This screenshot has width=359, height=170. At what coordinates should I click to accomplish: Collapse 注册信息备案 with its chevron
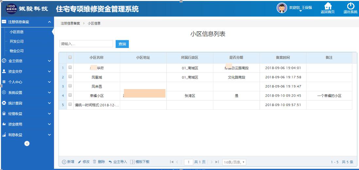pos(49,22)
